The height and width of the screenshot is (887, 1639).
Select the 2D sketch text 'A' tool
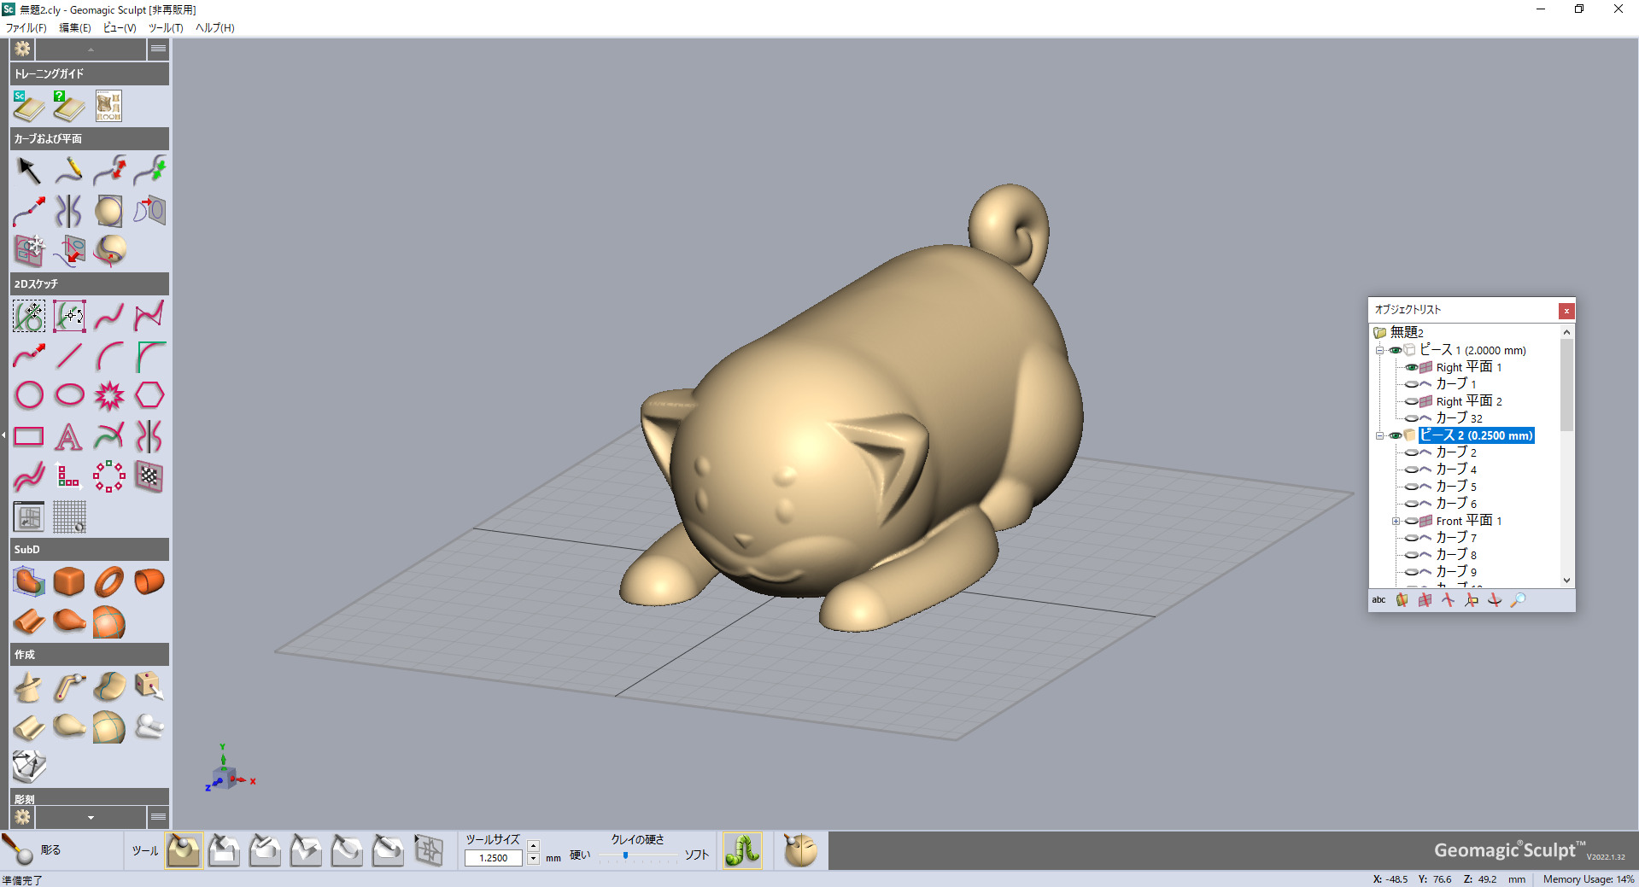click(x=69, y=436)
